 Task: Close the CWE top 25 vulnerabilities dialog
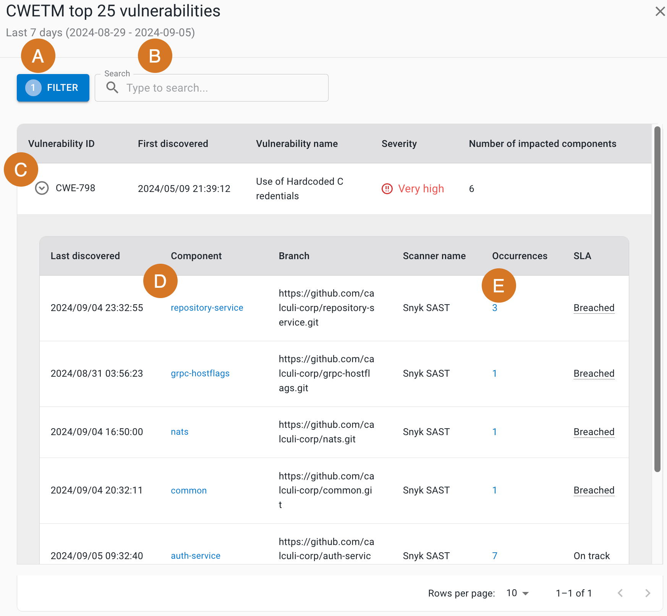coord(660,11)
